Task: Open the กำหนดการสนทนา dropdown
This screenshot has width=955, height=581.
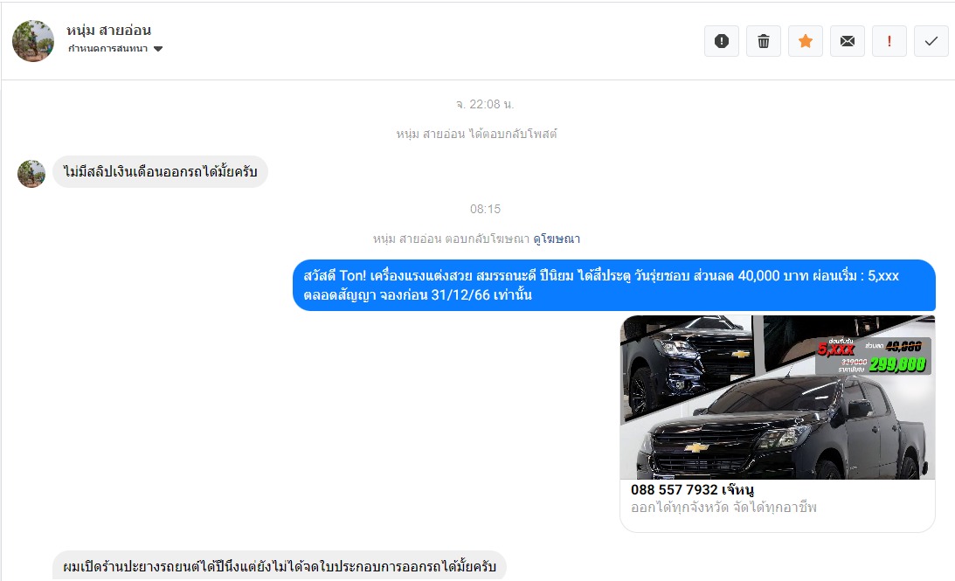Action: pyautogui.click(x=115, y=49)
